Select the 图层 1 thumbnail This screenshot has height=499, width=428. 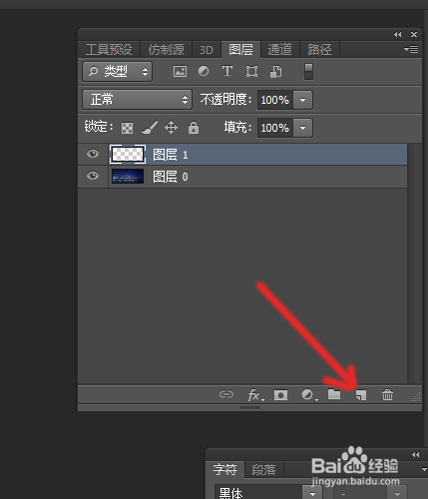pos(128,154)
